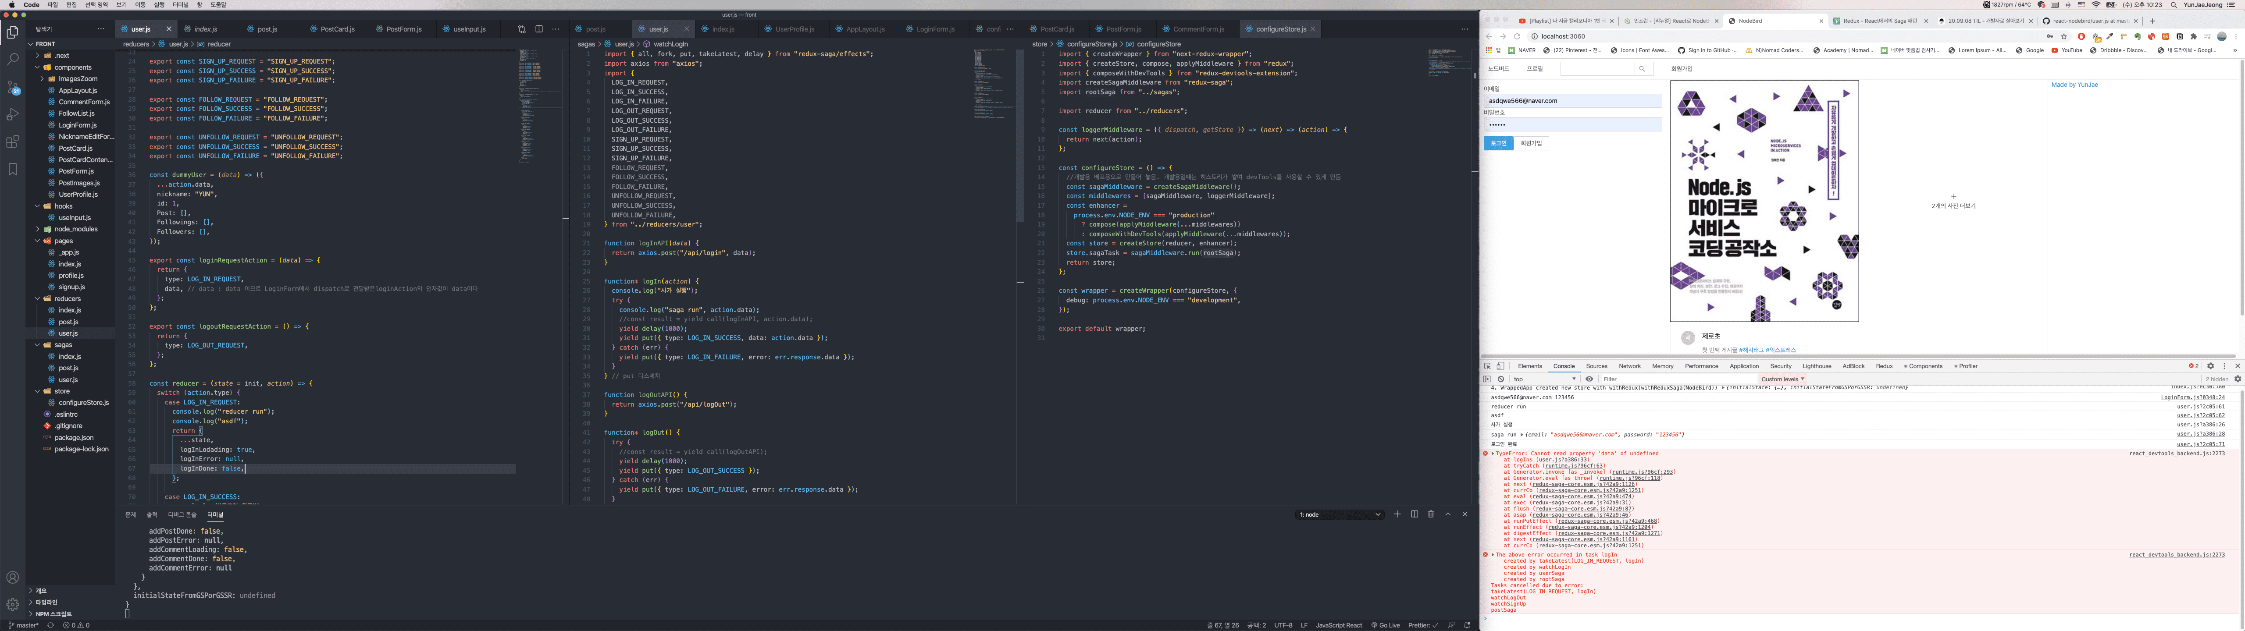Kill terminal with the trash icon
The width and height of the screenshot is (2245, 631).
tap(1430, 514)
